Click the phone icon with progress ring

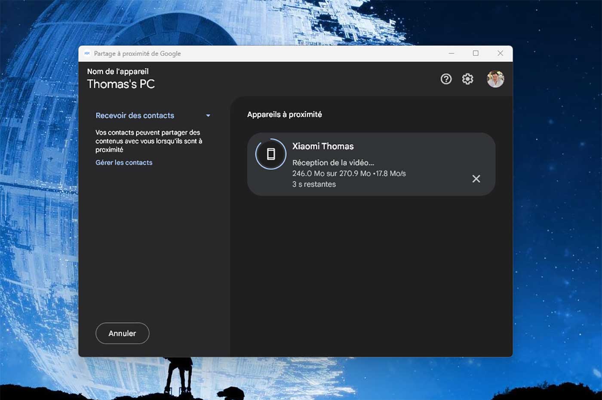(x=271, y=154)
